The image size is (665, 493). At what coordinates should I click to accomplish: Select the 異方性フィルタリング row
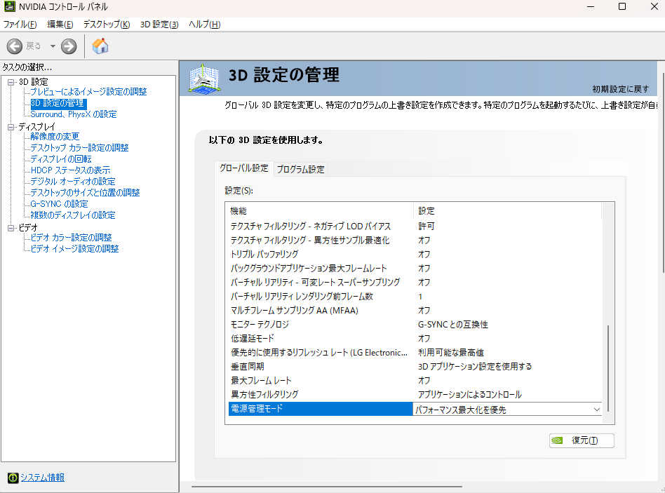(415, 395)
